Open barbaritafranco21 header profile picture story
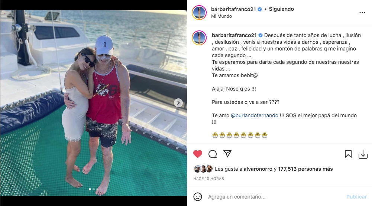The height and width of the screenshot is (206, 372). [199, 12]
